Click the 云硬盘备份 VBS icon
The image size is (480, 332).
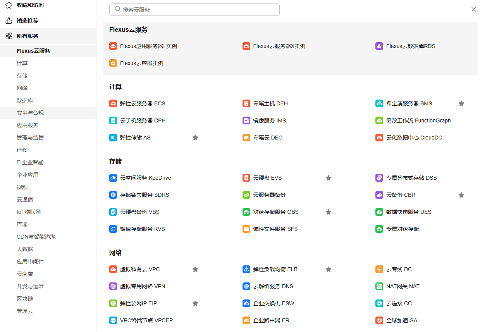(x=113, y=212)
